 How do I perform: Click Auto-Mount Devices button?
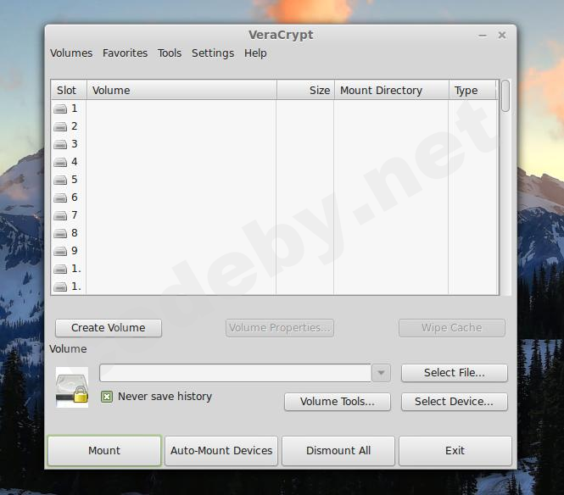click(221, 451)
